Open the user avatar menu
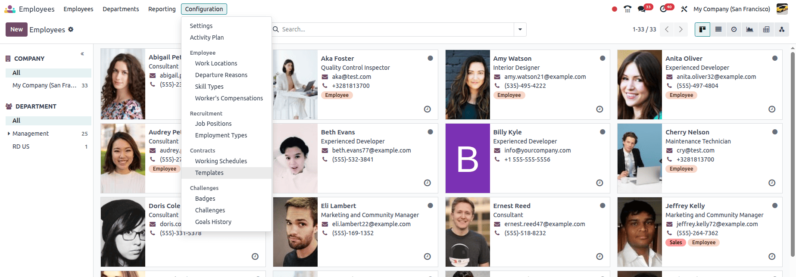 pyautogui.click(x=782, y=9)
